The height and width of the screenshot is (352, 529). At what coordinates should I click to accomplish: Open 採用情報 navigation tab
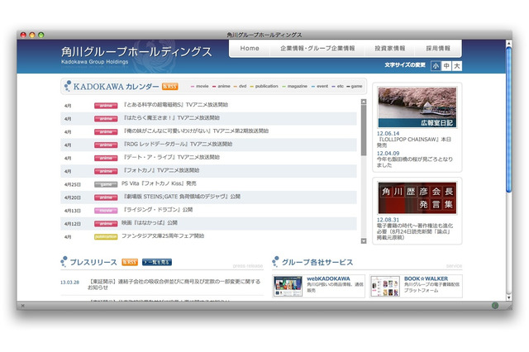click(438, 48)
